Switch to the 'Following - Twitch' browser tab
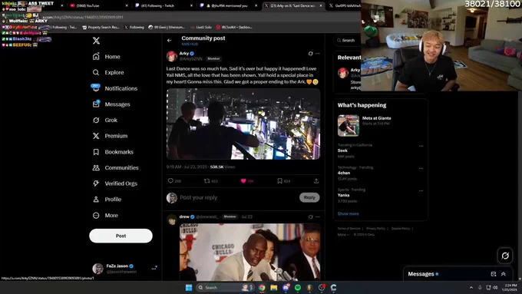This screenshot has height=294, width=522. pos(163,5)
